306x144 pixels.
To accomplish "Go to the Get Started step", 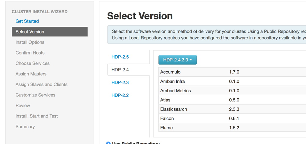I will pyautogui.click(x=27, y=21).
